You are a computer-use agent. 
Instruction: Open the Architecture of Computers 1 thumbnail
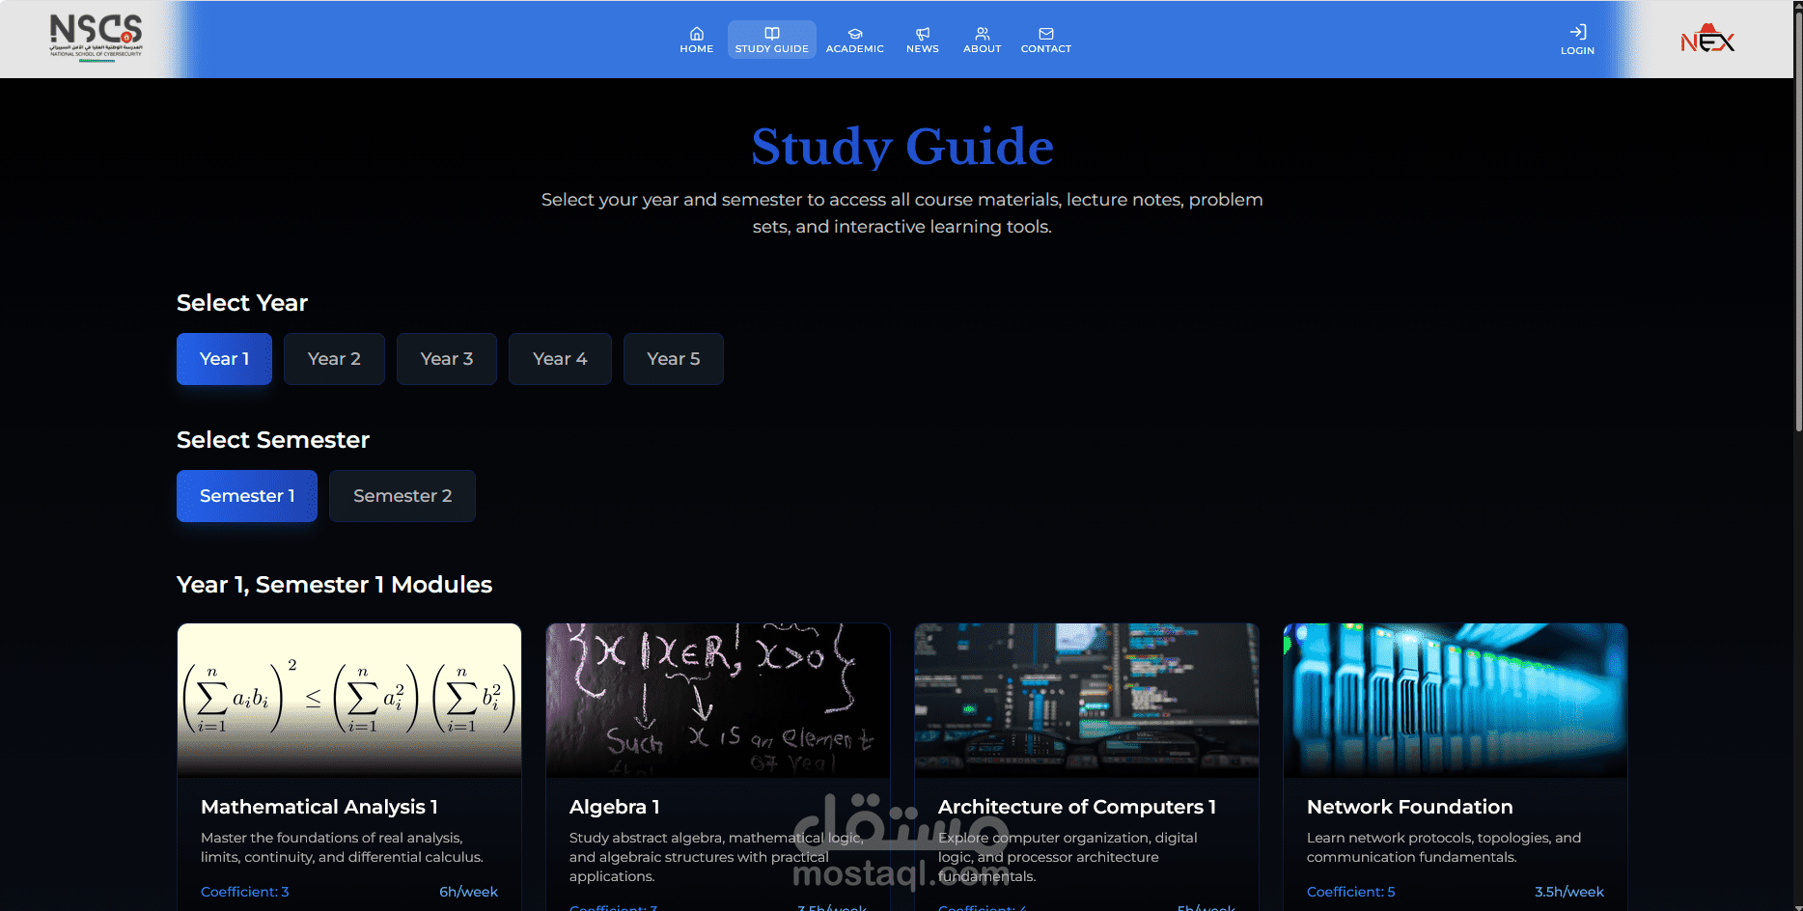point(1087,700)
